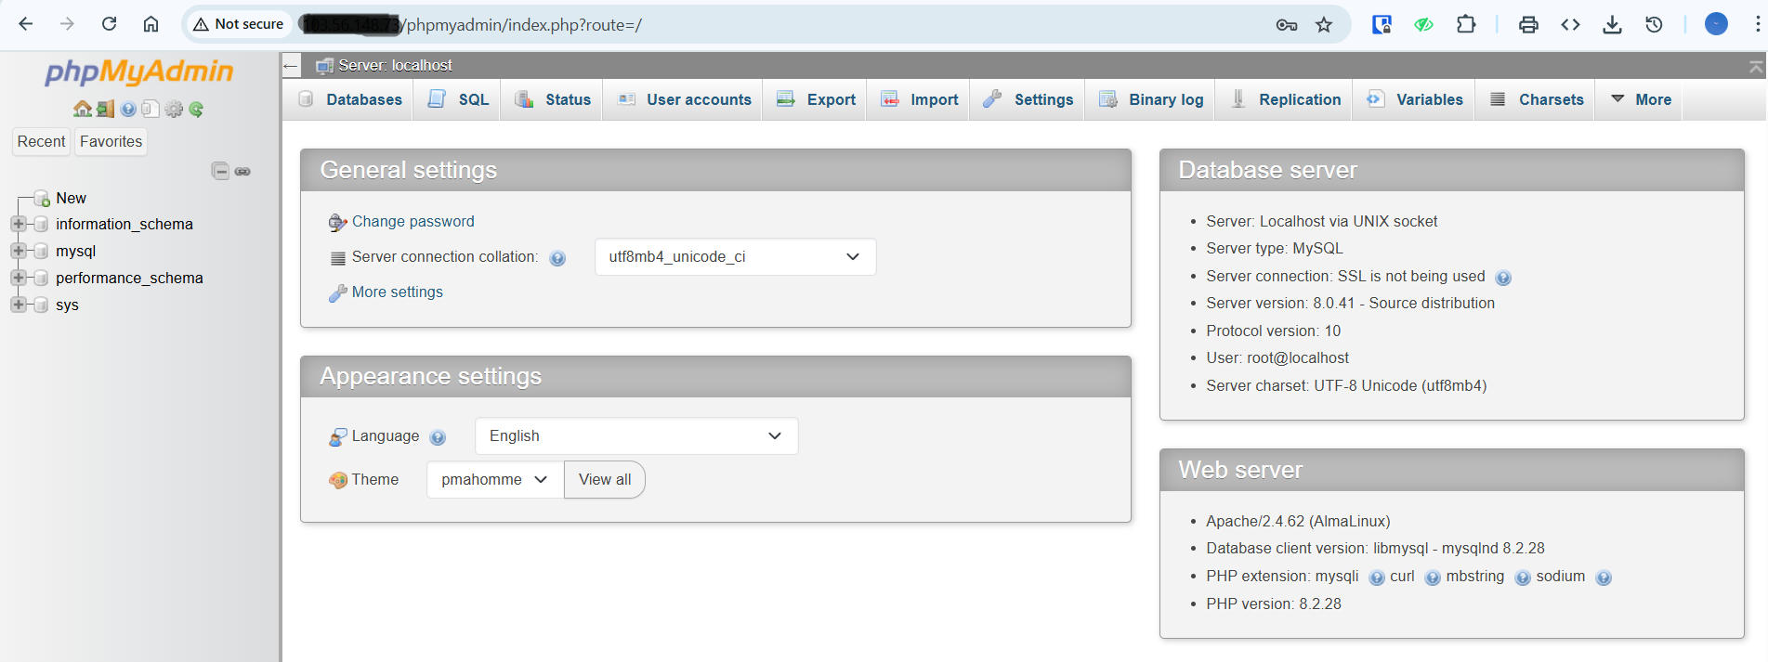This screenshot has width=1768, height=662.
Task: Switch to the SQL tab
Action: click(458, 99)
